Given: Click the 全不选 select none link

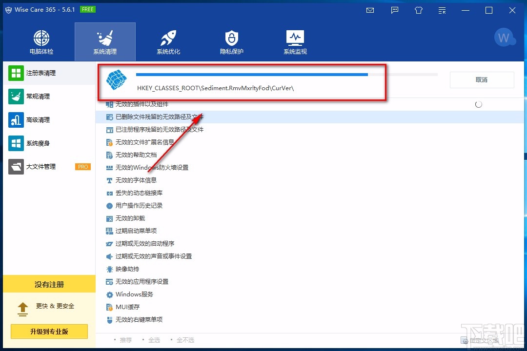Looking at the screenshot, I should pyautogui.click(x=185, y=340).
